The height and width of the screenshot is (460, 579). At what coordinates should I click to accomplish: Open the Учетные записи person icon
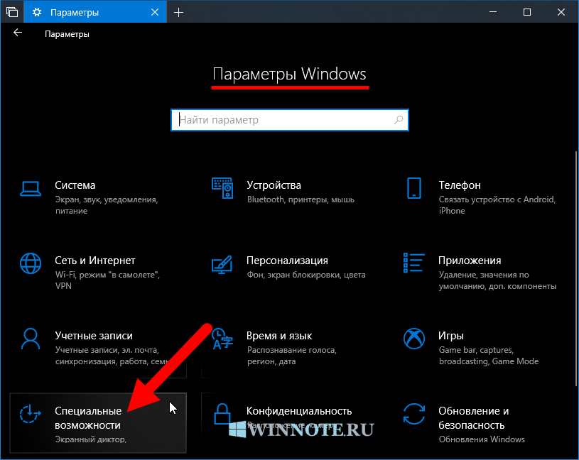(x=31, y=339)
